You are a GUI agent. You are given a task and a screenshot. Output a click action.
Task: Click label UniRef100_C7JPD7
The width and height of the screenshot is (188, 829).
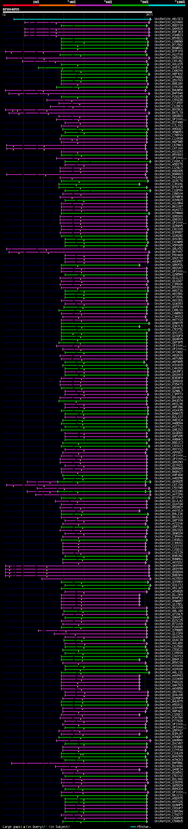click(x=169, y=103)
